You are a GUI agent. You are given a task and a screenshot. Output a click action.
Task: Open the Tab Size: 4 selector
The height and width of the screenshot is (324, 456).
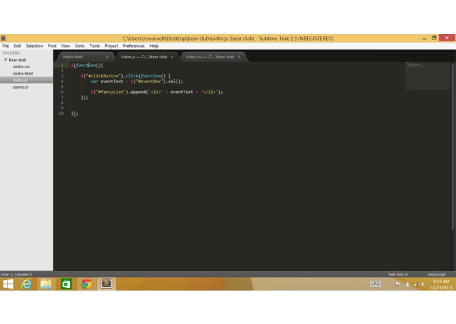pyautogui.click(x=398, y=274)
